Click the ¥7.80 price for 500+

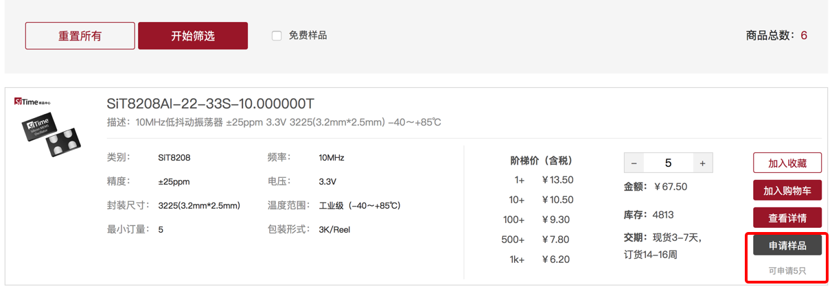pyautogui.click(x=557, y=240)
